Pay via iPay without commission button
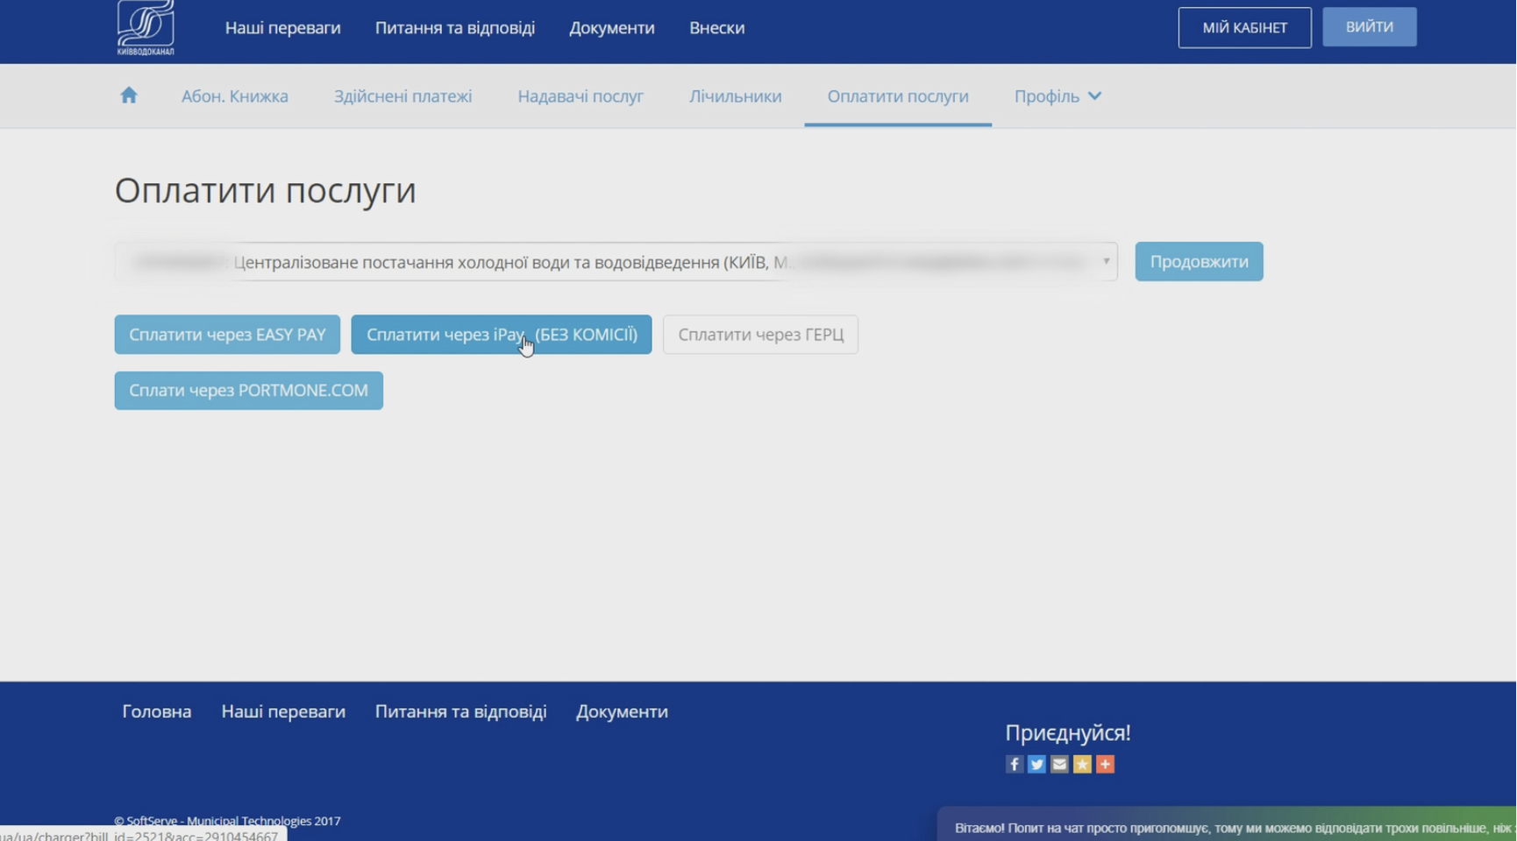Screen dimensions: 1517x841 (x=502, y=335)
